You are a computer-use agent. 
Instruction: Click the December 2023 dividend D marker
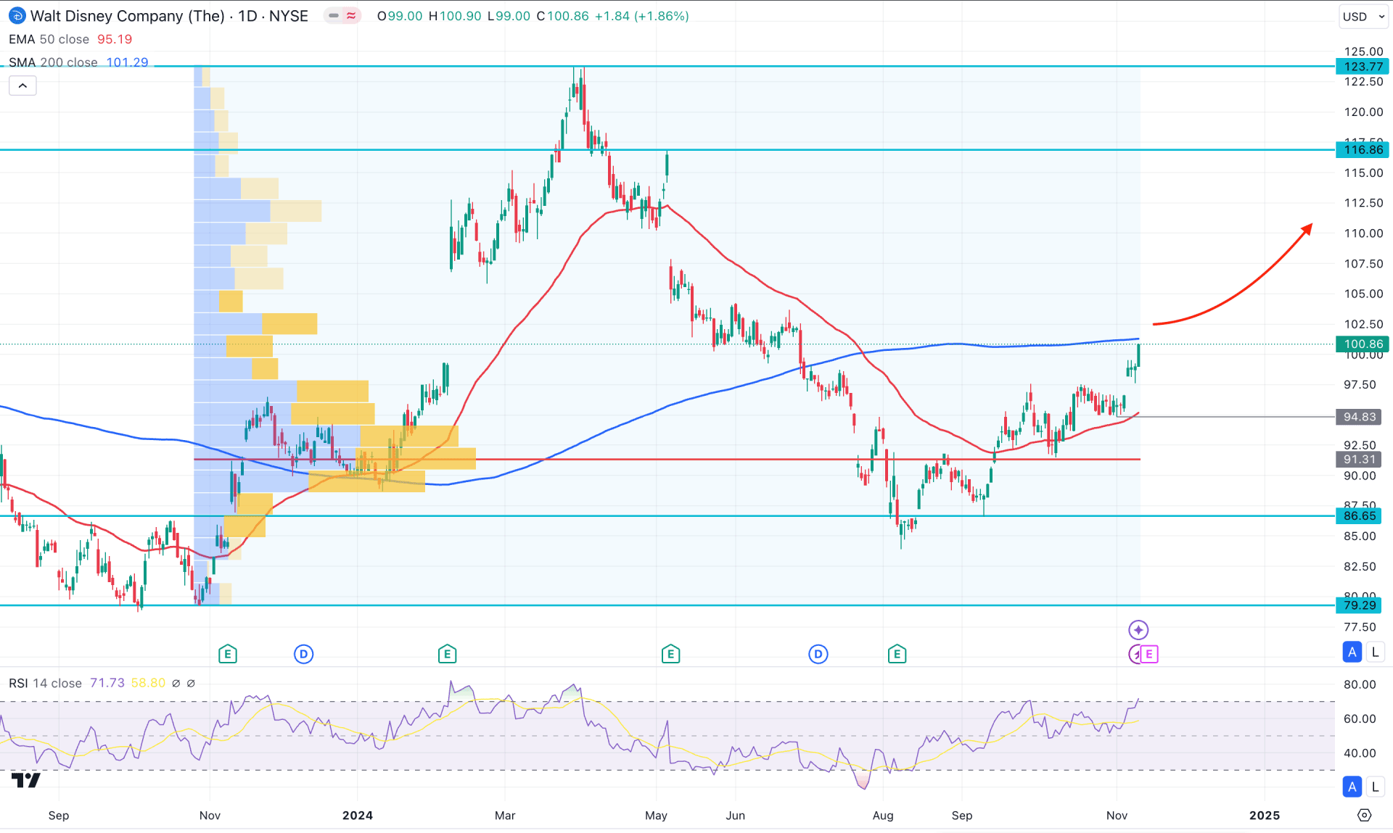303,654
